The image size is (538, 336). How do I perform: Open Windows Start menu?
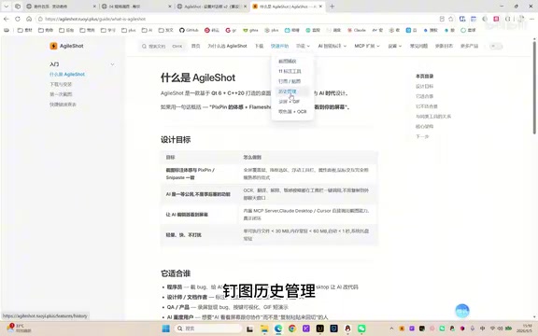pos(165,329)
